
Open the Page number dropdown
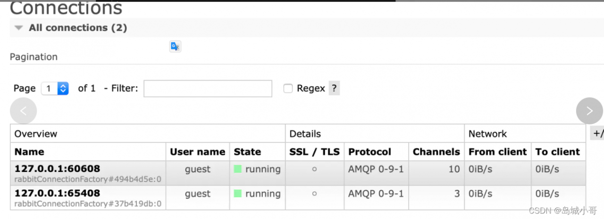pos(55,89)
